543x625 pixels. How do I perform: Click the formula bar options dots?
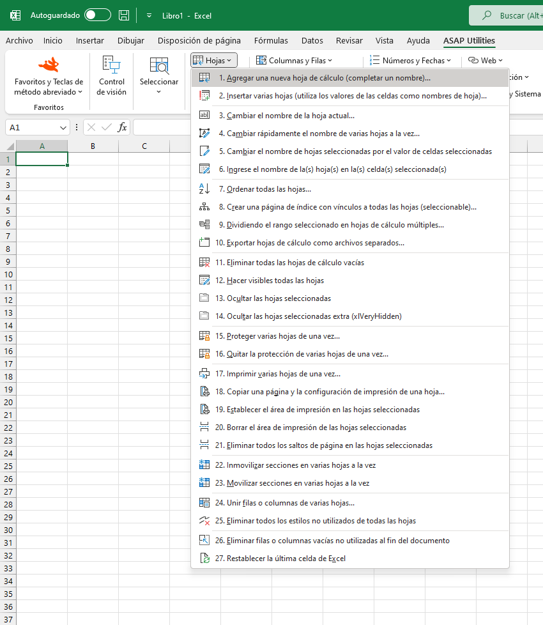coord(77,128)
